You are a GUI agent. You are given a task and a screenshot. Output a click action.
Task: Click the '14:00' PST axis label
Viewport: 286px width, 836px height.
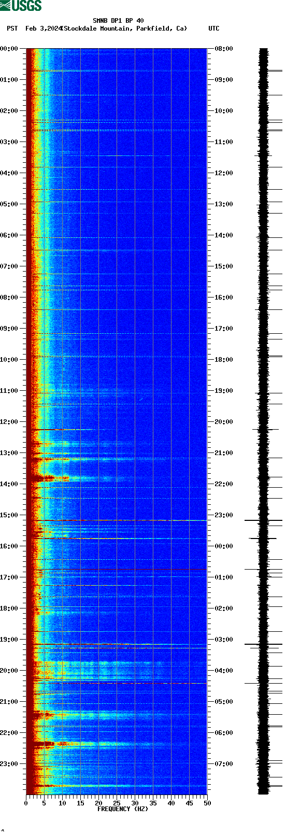point(9,484)
